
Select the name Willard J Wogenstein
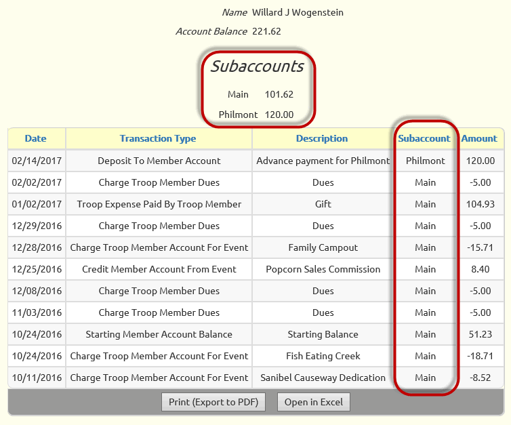tap(298, 12)
